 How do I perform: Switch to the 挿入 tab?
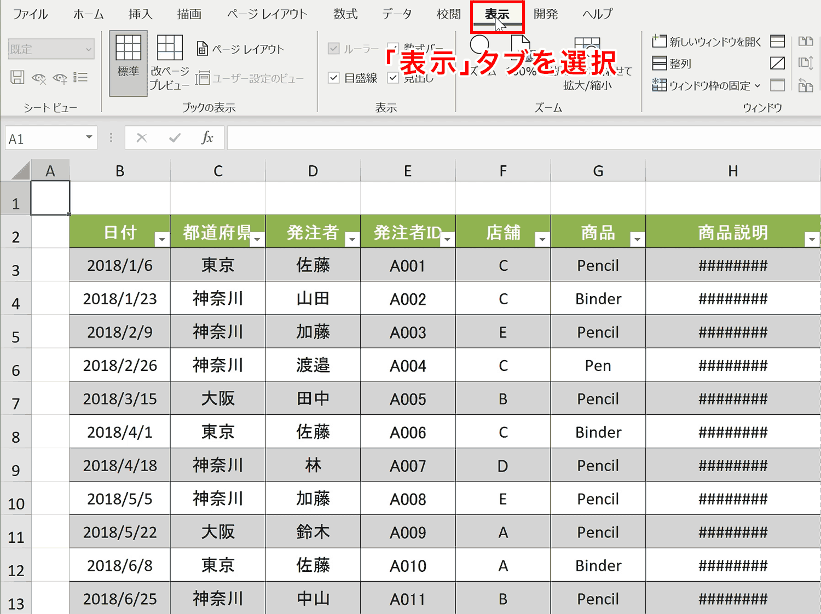(140, 14)
